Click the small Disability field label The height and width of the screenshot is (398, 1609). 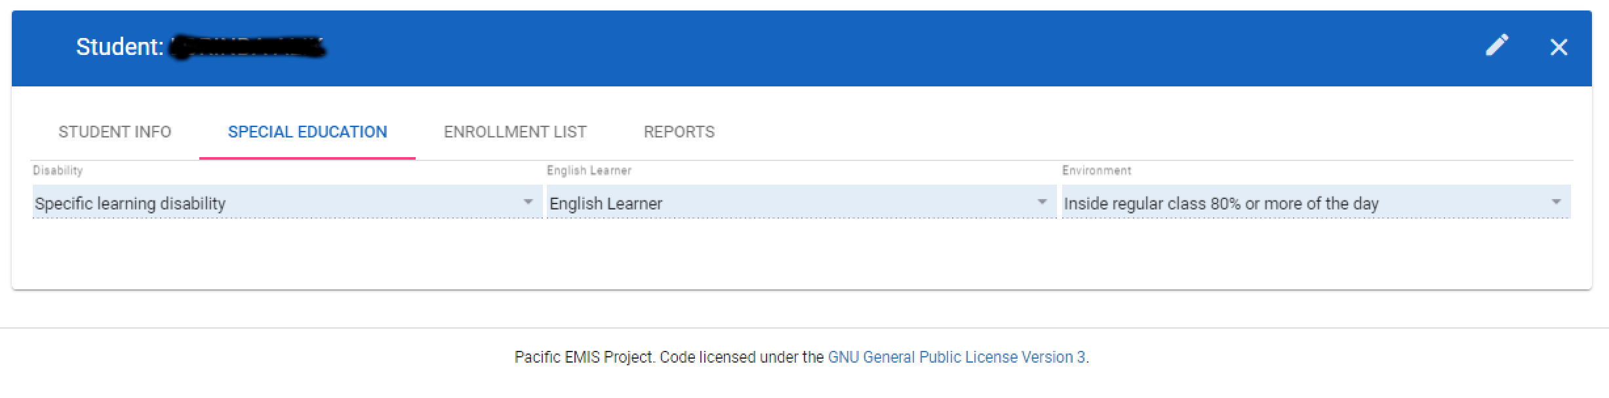[58, 171]
